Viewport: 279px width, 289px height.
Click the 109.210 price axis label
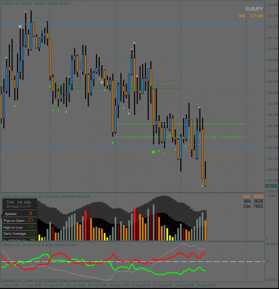click(273, 148)
